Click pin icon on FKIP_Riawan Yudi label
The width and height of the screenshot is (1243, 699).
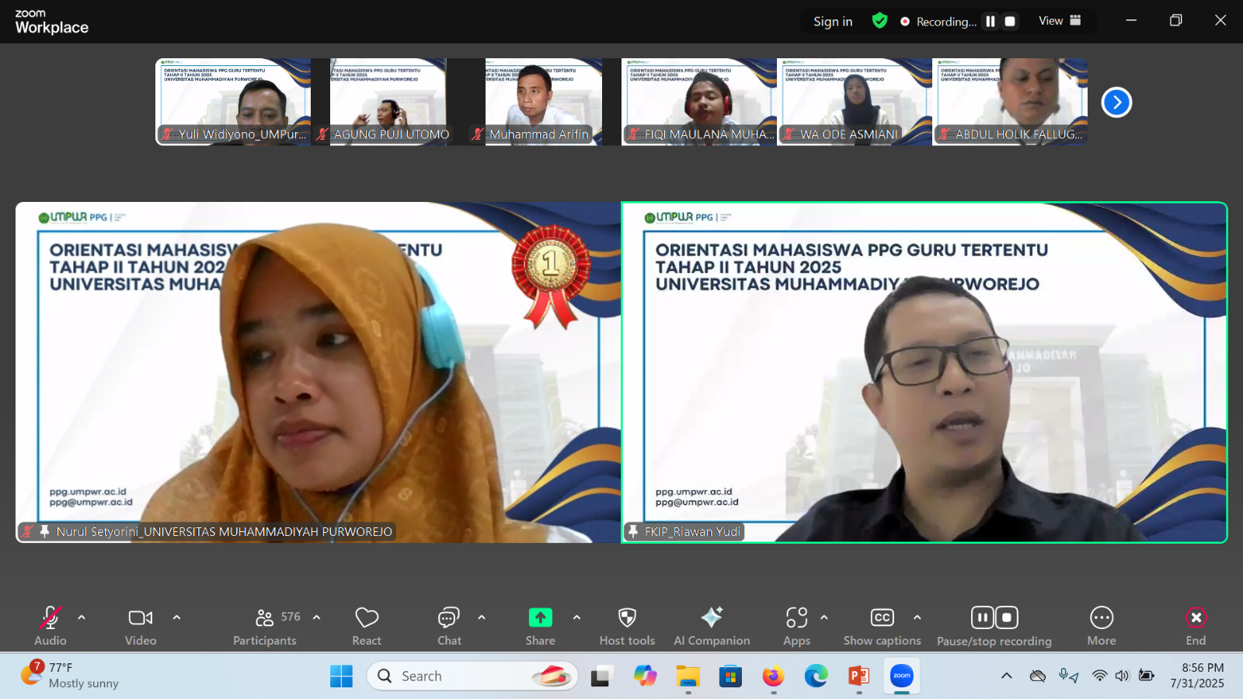point(633,531)
